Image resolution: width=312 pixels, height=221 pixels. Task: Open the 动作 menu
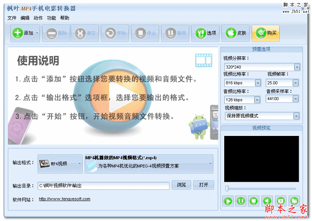click(38, 18)
